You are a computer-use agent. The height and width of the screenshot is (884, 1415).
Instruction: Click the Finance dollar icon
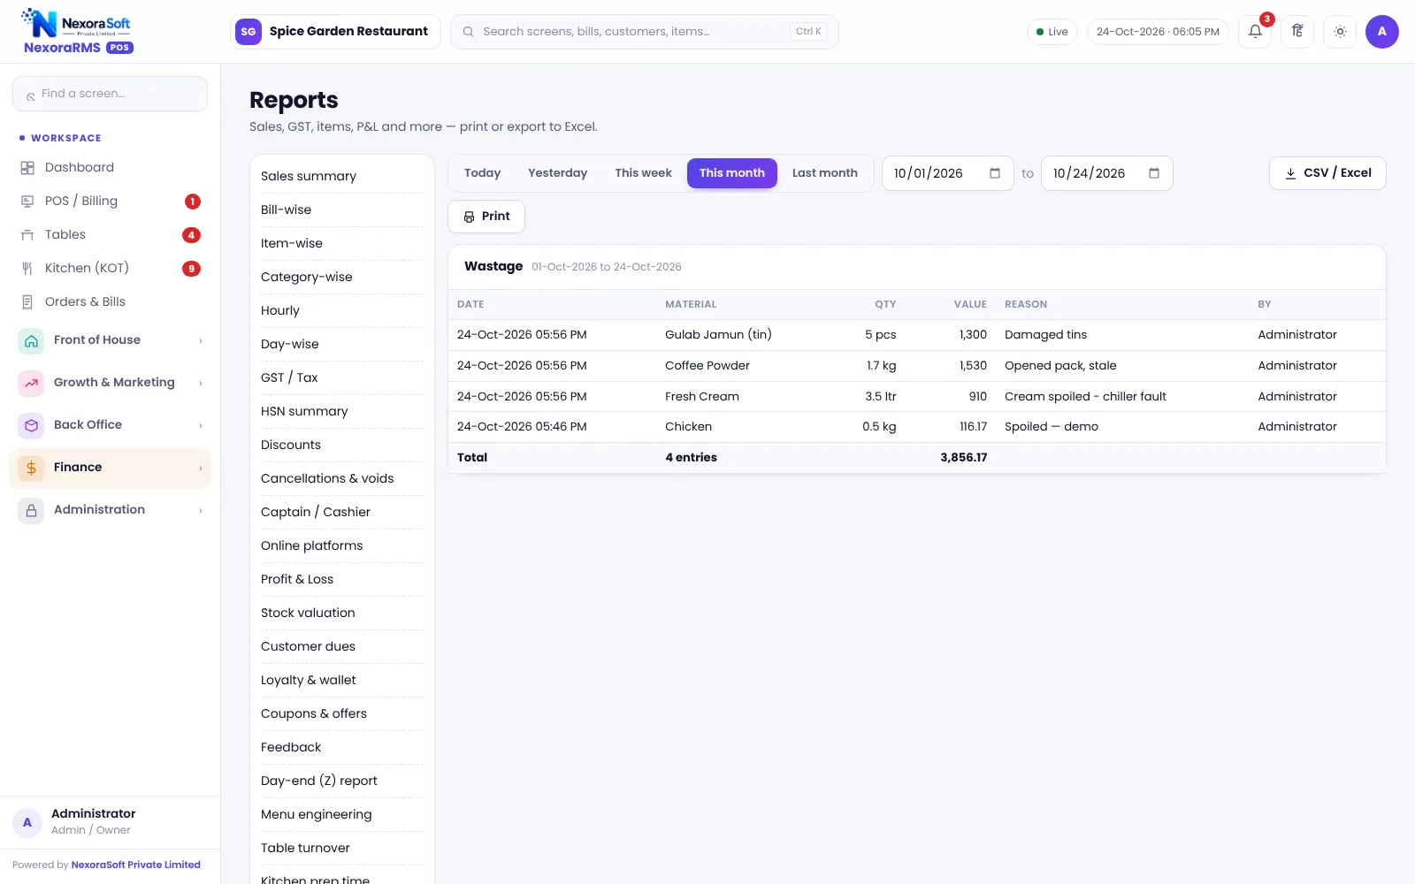coord(31,468)
